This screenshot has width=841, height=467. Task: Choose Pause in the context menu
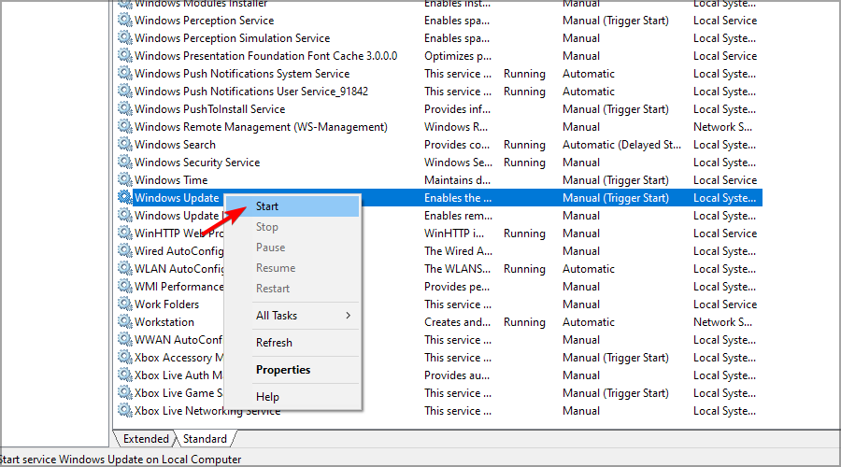click(x=292, y=248)
